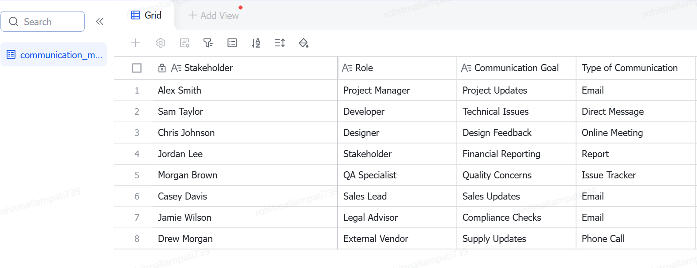Open the paint bucket fill color icon
The height and width of the screenshot is (268, 697).
tap(304, 43)
